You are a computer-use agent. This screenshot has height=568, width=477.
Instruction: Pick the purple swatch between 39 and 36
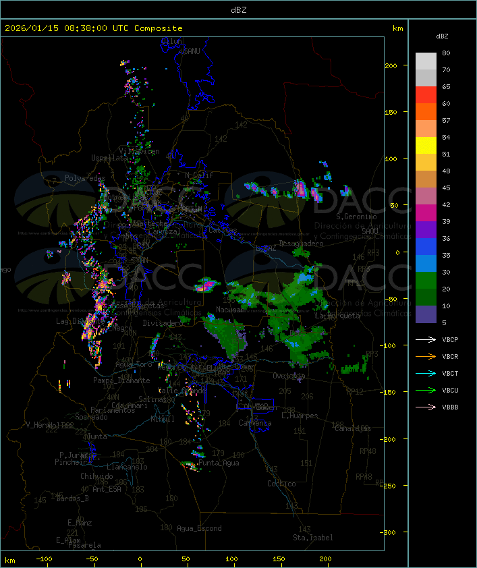(426, 229)
